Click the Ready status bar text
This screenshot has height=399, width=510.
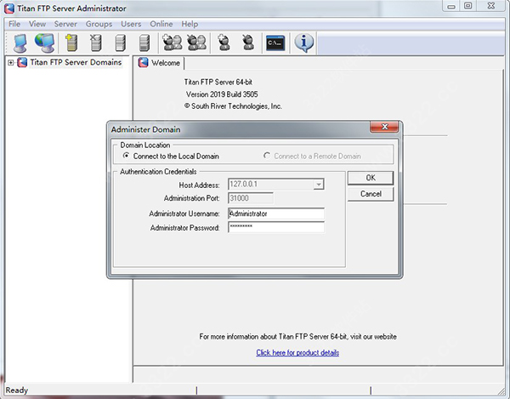(17, 390)
